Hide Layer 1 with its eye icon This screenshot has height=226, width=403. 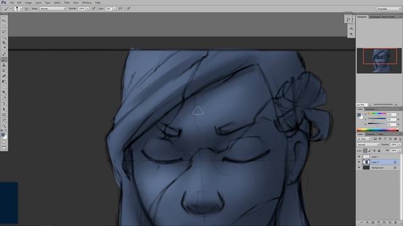pyautogui.click(x=359, y=156)
